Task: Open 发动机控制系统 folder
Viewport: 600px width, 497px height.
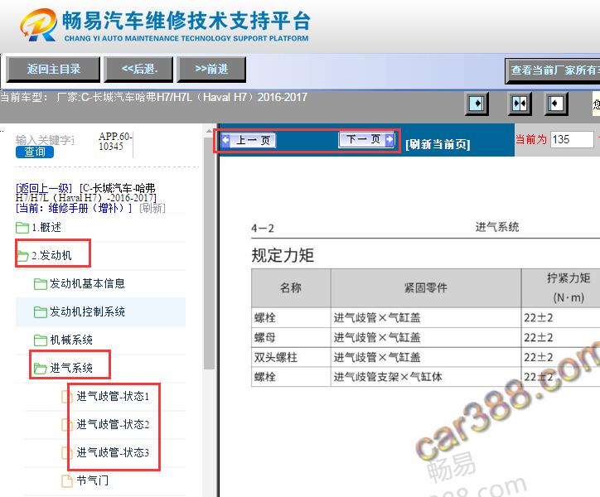Action: pyautogui.click(x=87, y=311)
